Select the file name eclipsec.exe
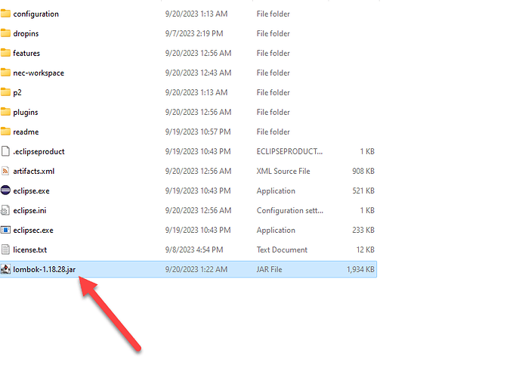 [x=33, y=230]
